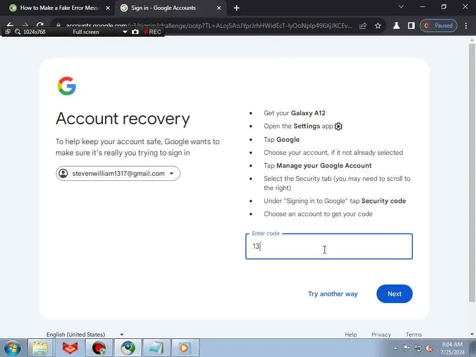Click the share page icon
Image resolution: width=476 pixels, height=357 pixels.
(x=363, y=26)
